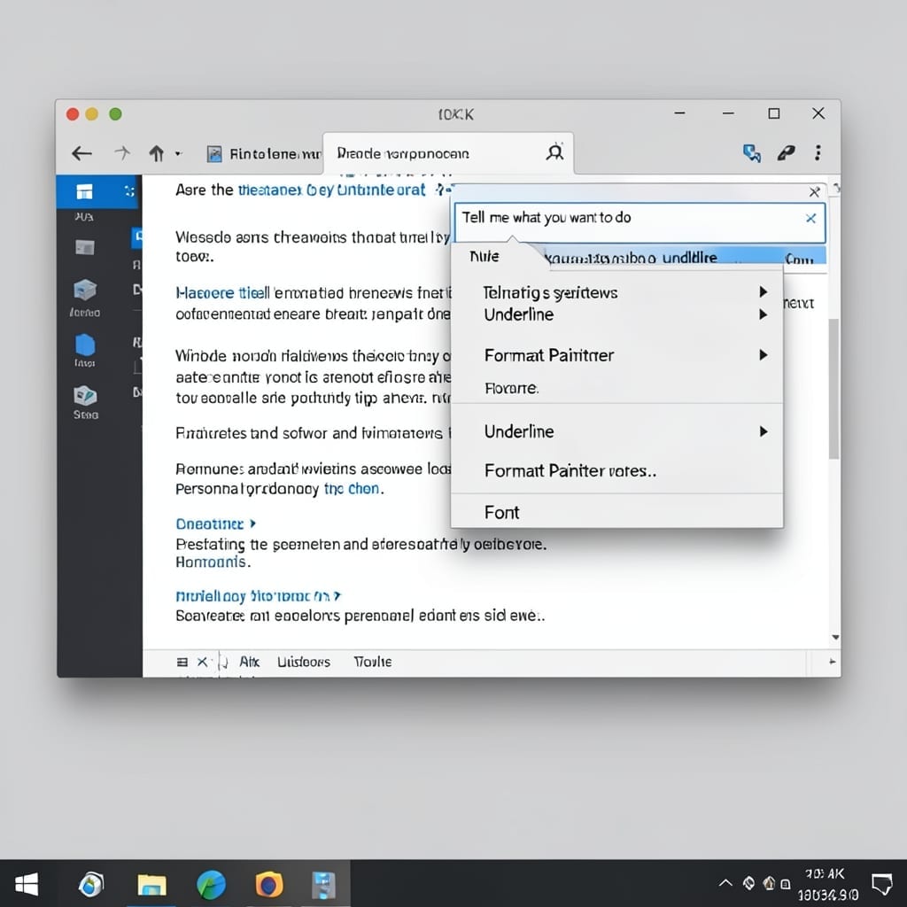Click the bell icon in the active tab

[x=554, y=152]
